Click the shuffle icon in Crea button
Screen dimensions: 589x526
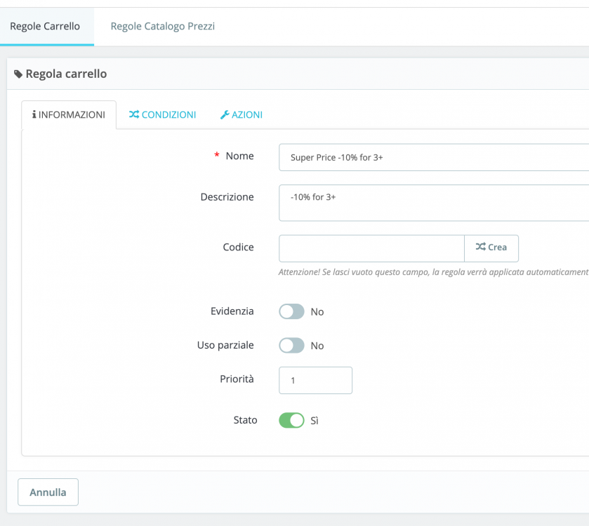click(480, 247)
